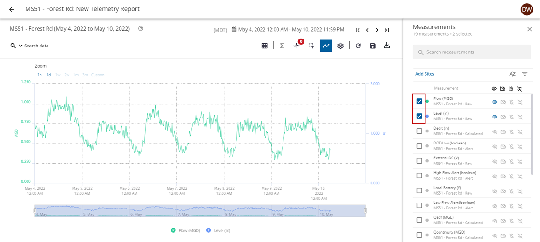
Task: Open the sigma statistics tool
Action: 282,46
